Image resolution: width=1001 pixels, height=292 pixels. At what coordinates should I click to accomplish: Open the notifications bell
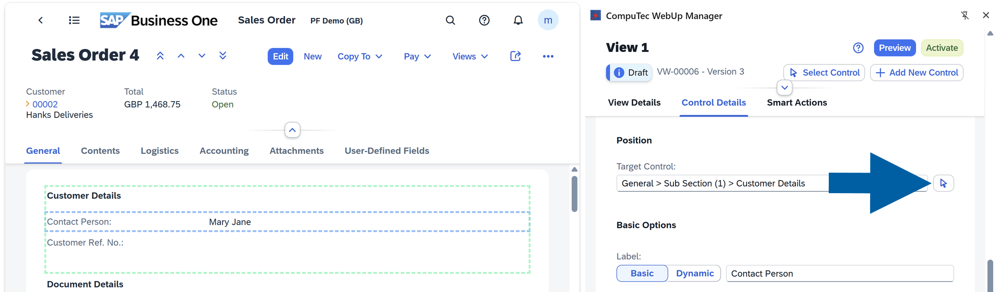click(518, 20)
